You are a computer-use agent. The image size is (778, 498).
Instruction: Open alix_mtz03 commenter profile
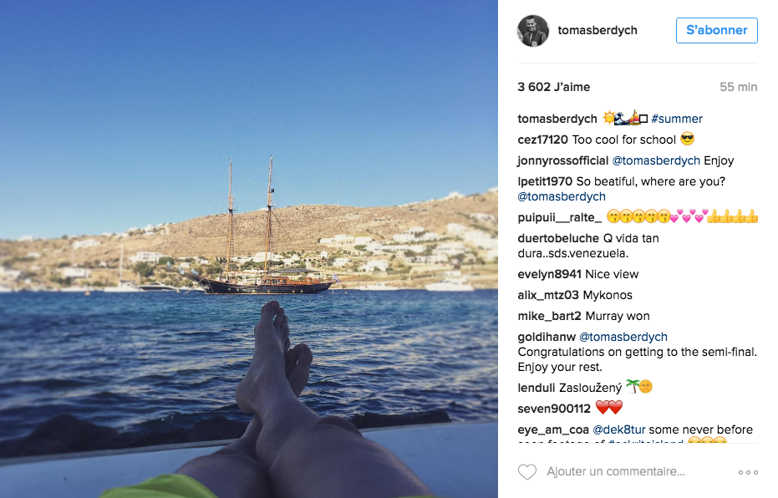click(548, 295)
